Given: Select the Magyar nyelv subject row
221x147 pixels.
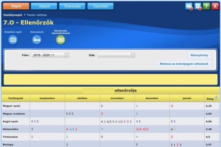Looking at the screenshot, I should [111, 106].
